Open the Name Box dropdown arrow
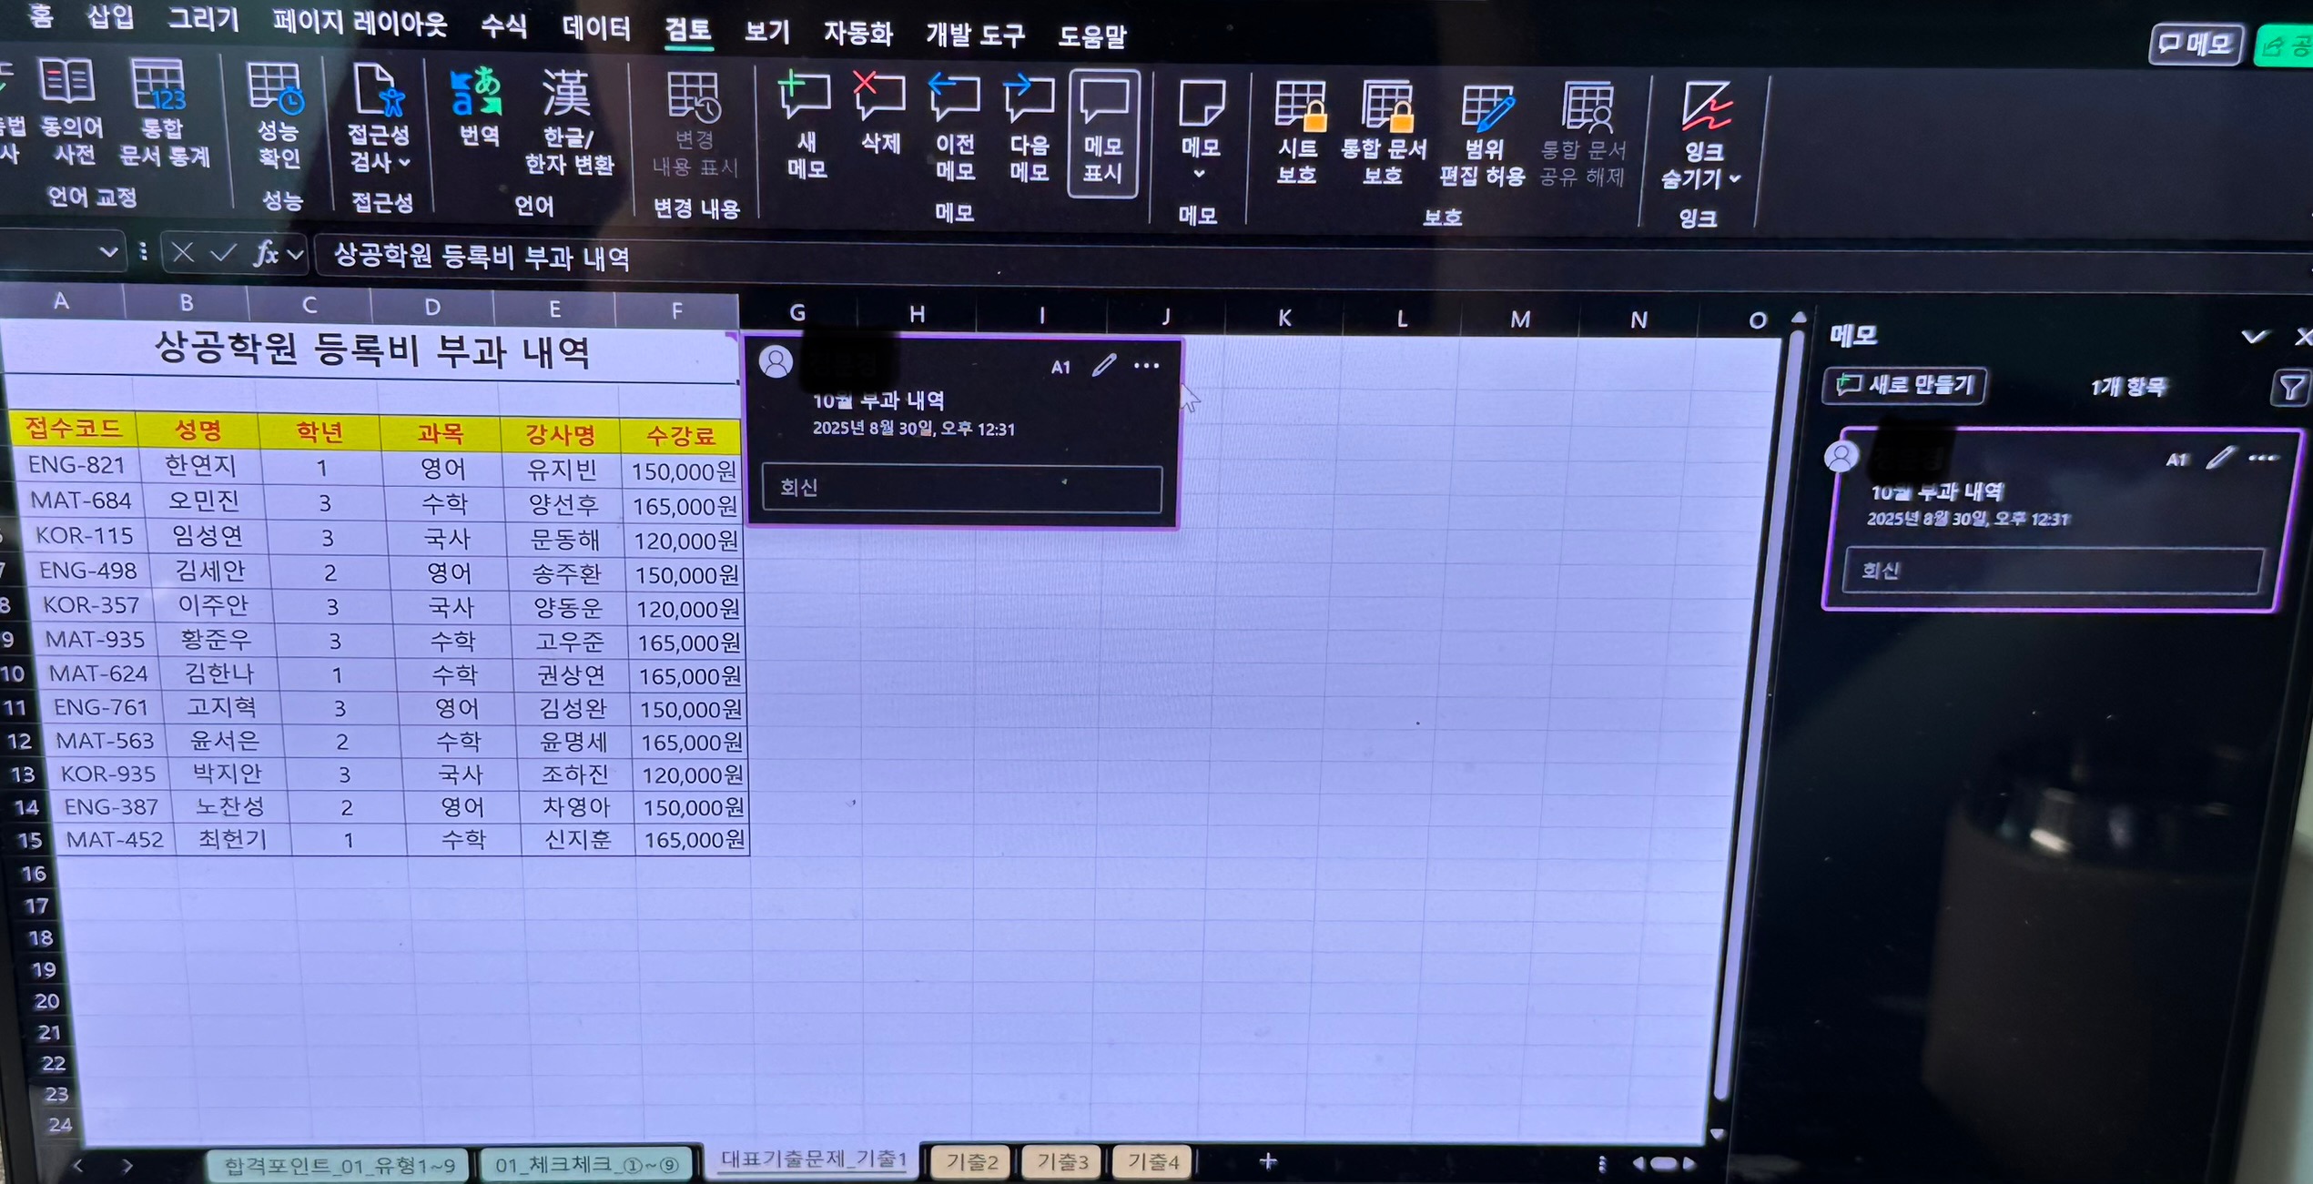Viewport: 2313px width, 1184px height. [x=108, y=251]
